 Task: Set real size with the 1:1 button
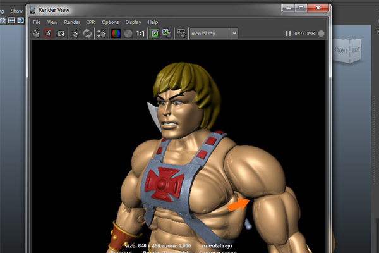(140, 34)
